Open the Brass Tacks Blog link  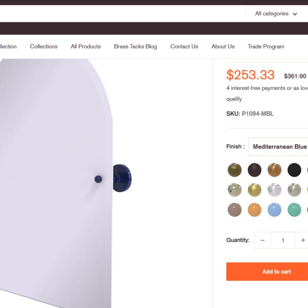click(135, 47)
